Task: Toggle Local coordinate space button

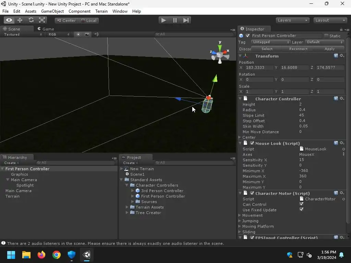Action: [89, 21]
